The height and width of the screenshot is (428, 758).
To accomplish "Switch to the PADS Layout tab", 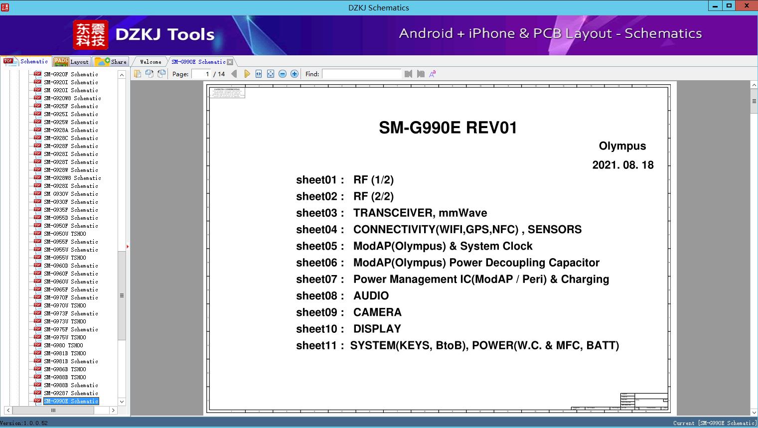I will [71, 62].
